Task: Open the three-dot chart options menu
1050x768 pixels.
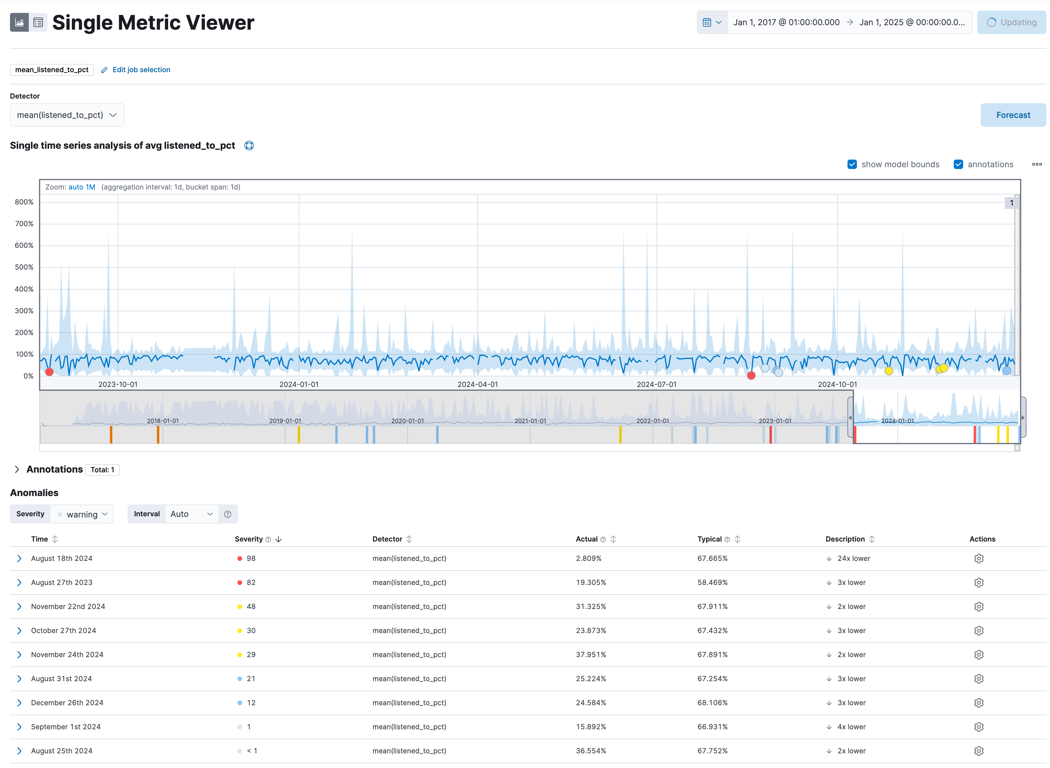Action: pyautogui.click(x=1037, y=164)
